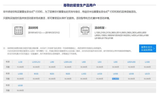Click the printer icon beside 活动机型
Viewport: 160px width, 95px height.
tap(85, 30)
